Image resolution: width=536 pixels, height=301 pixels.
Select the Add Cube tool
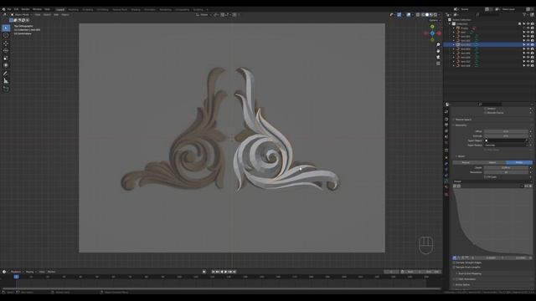(6, 89)
